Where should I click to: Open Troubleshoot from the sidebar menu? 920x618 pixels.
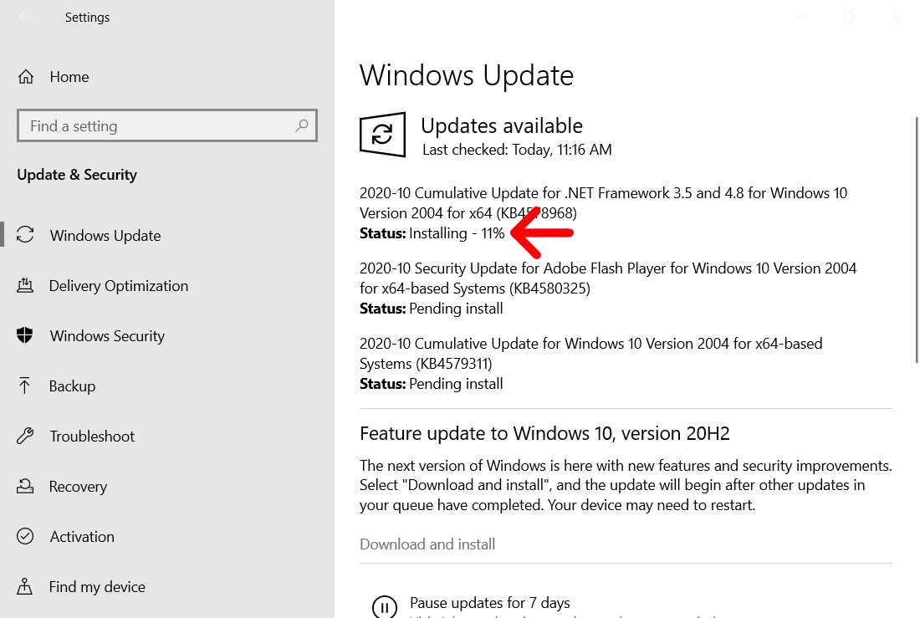point(92,436)
